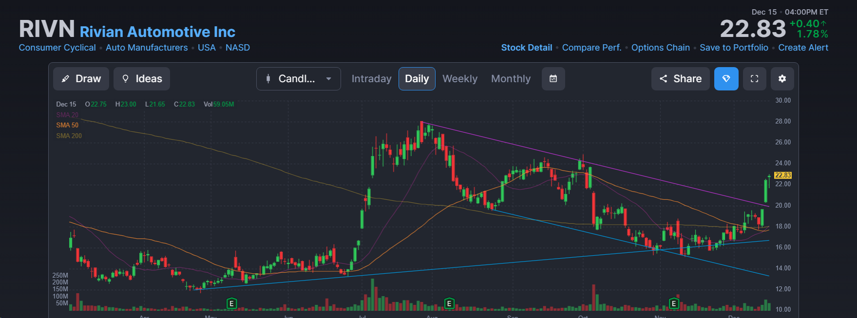Image resolution: width=857 pixels, height=318 pixels.
Task: Click the Vol 59.05M value
Action: [219, 104]
